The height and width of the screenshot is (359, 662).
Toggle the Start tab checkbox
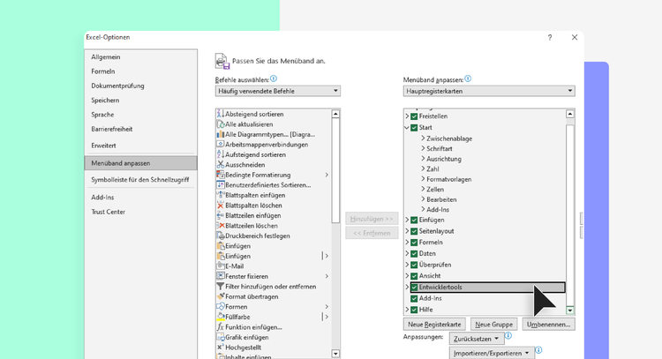click(x=414, y=127)
